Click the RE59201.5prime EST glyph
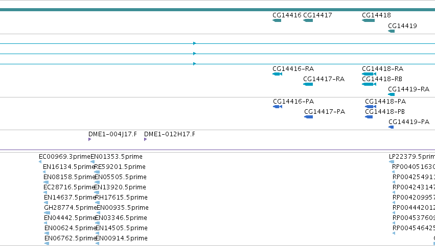Image resolution: width=435 pixels, height=246 pixels. tap(97, 172)
